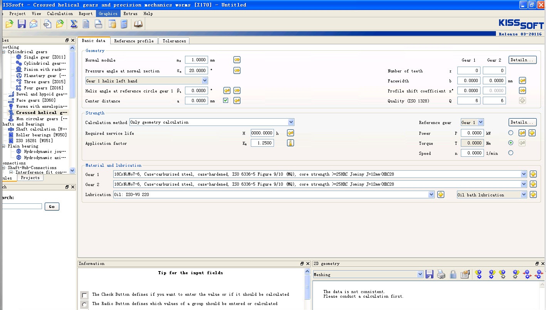
Task: Click the sizing button for Profile shift coefficient
Action: [x=522, y=90]
